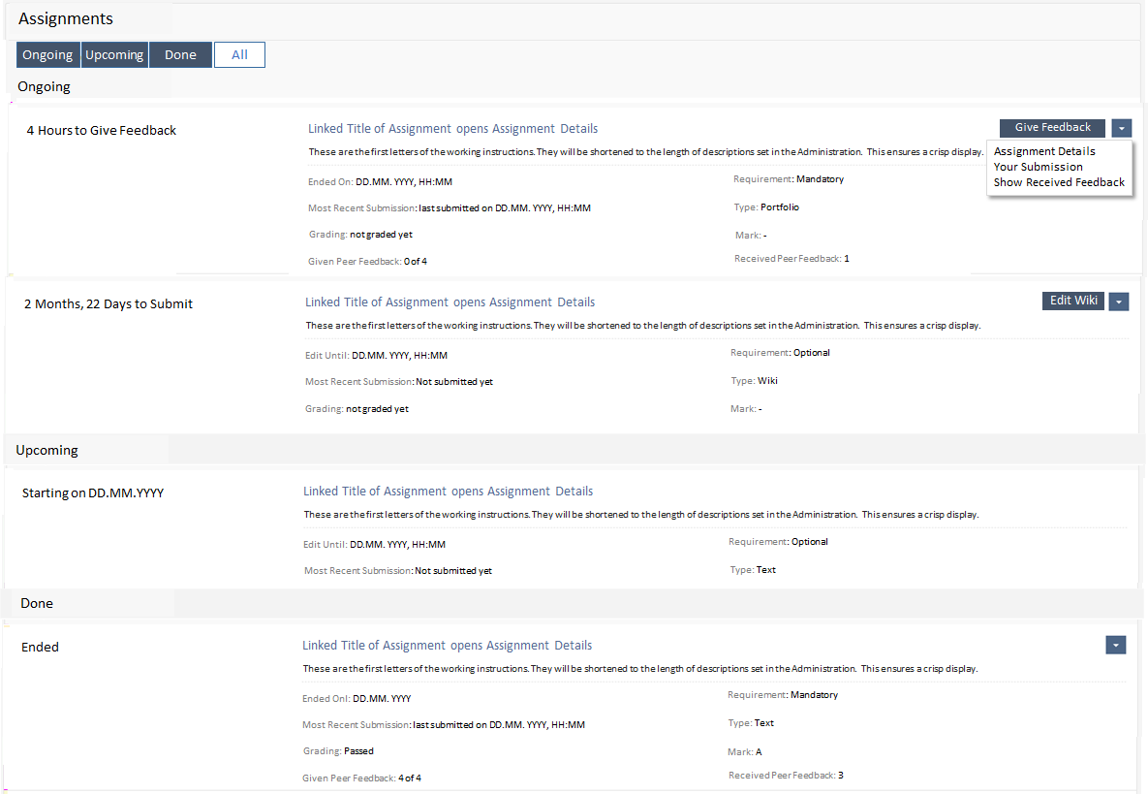Viewport: 1148px width, 794px height.
Task: Expand dropdown arrow next to Edit Wiki
Action: (x=1118, y=302)
